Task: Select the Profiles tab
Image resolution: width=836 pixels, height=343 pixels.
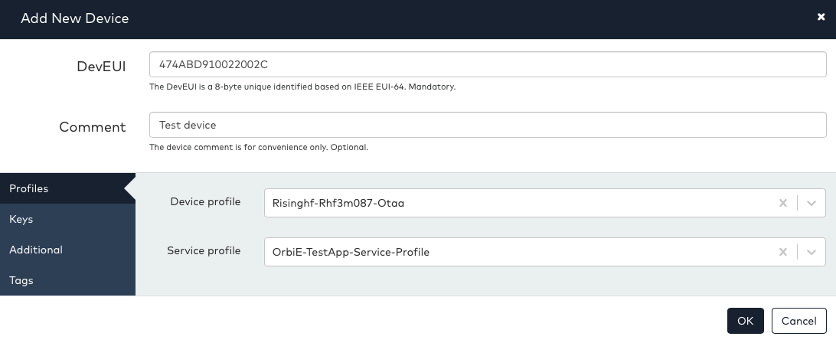Action: (67, 188)
